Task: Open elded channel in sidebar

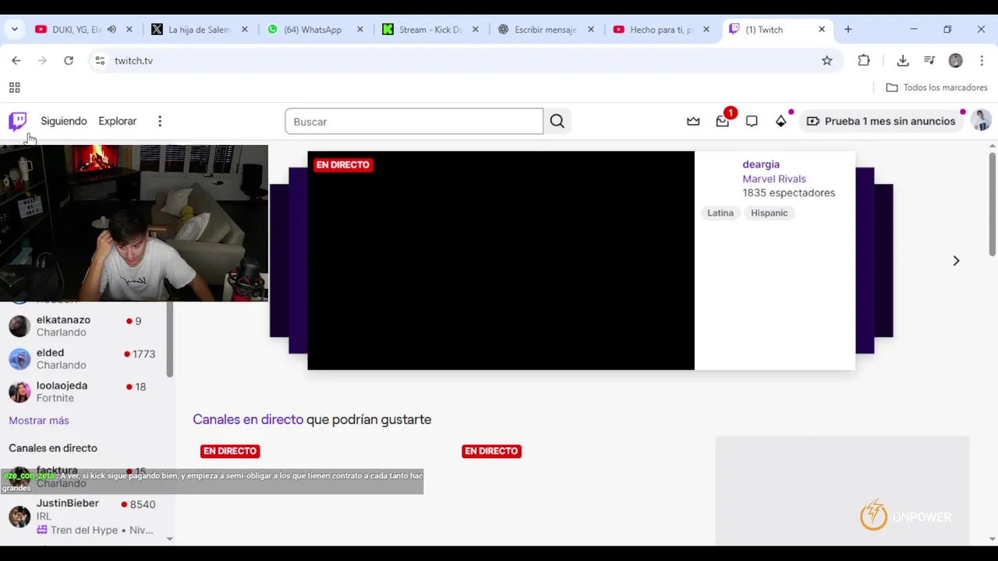Action: [86, 358]
